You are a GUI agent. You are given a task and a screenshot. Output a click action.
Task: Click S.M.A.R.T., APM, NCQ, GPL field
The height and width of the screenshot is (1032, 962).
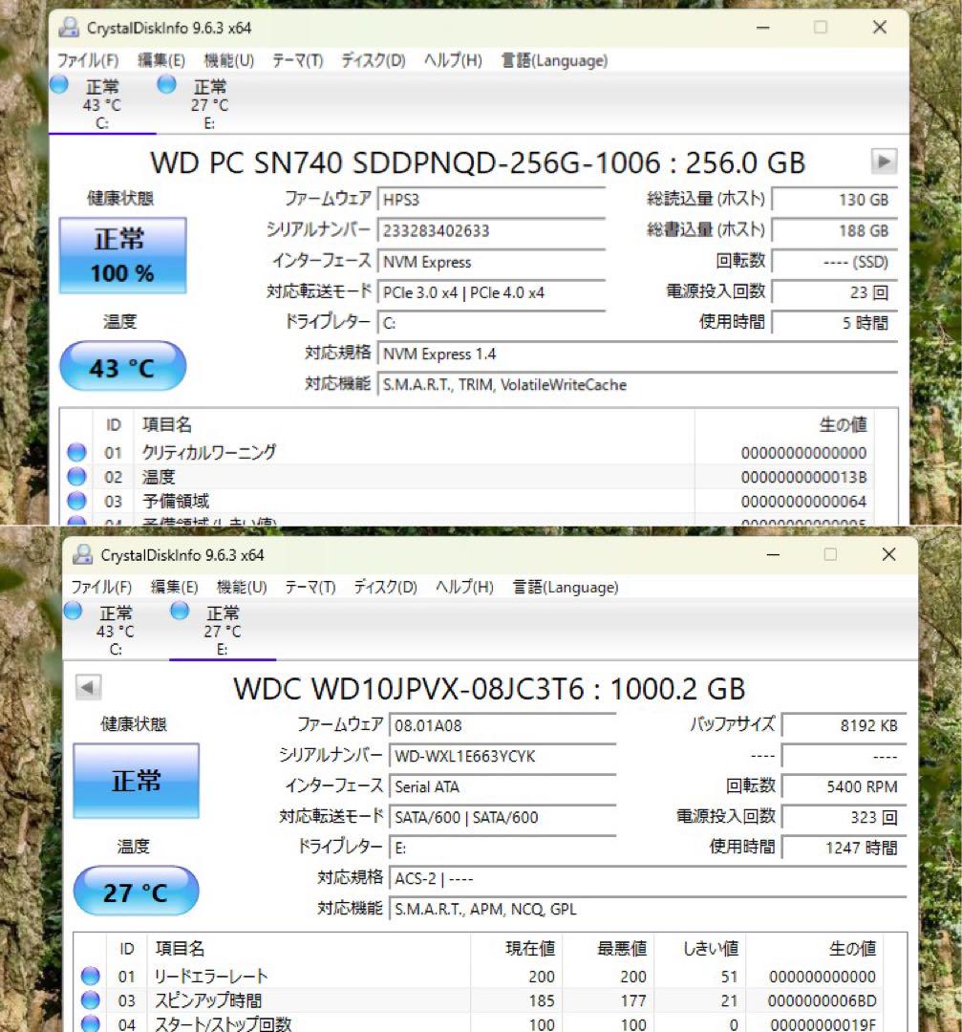pyautogui.click(x=648, y=909)
